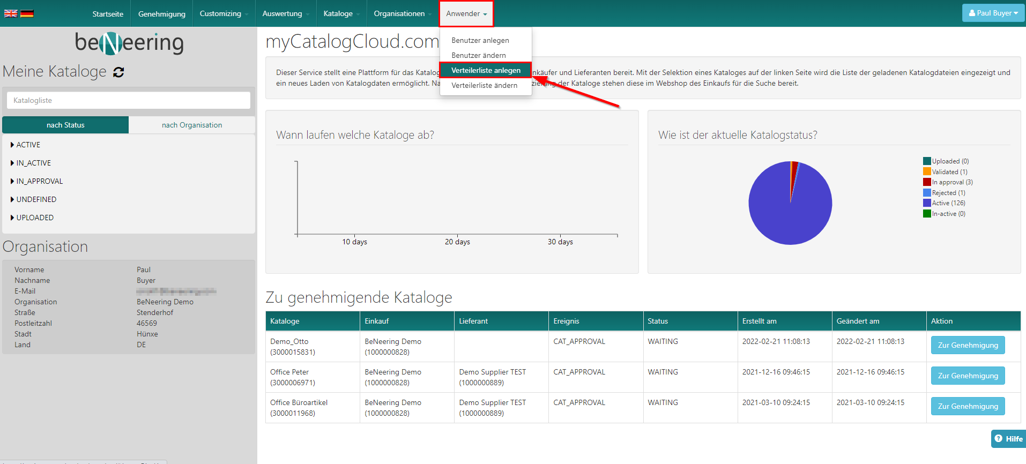Switch language to English flag
Screen dimensions: 1026x464
(11, 13)
